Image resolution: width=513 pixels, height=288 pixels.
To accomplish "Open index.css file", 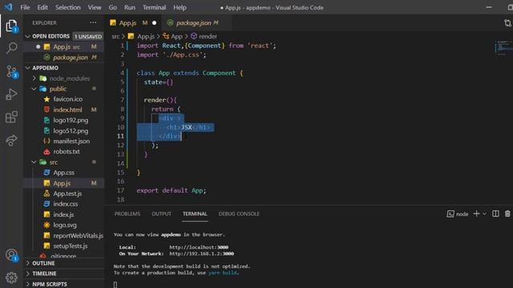I will pos(64,204).
